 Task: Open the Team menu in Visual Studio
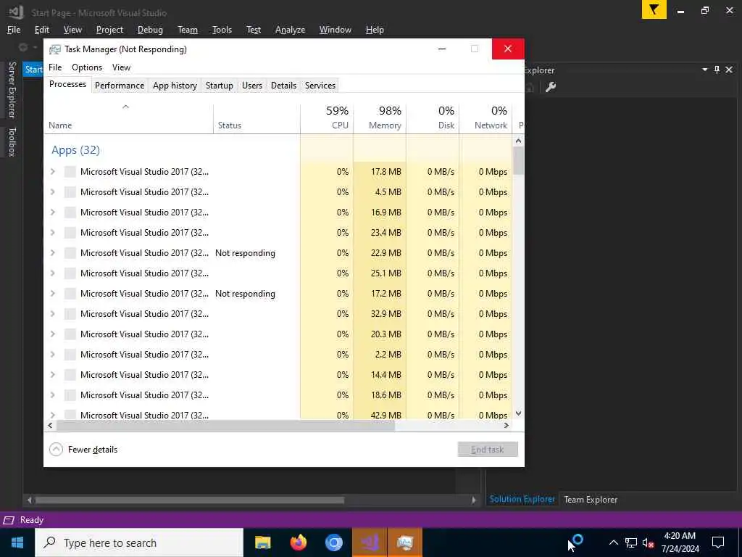pos(188,29)
